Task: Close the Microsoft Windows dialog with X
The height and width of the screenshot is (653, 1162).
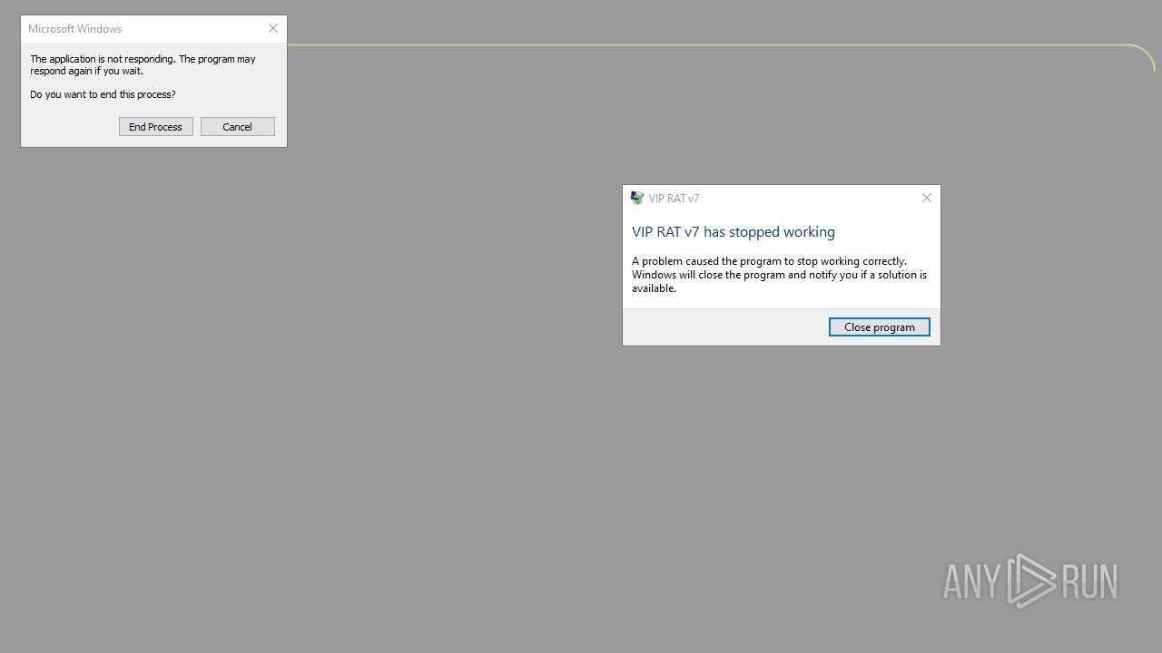Action: coord(272,29)
